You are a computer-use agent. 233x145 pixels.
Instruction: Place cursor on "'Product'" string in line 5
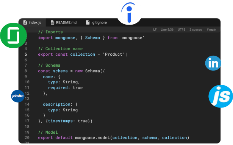coord(114,55)
